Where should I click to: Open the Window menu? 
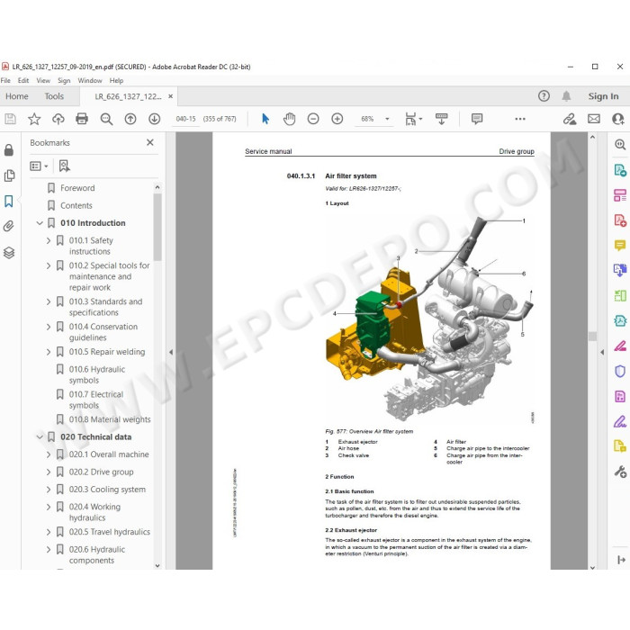click(x=90, y=80)
